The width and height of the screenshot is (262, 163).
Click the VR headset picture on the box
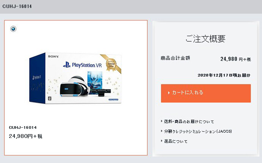pos(75,87)
